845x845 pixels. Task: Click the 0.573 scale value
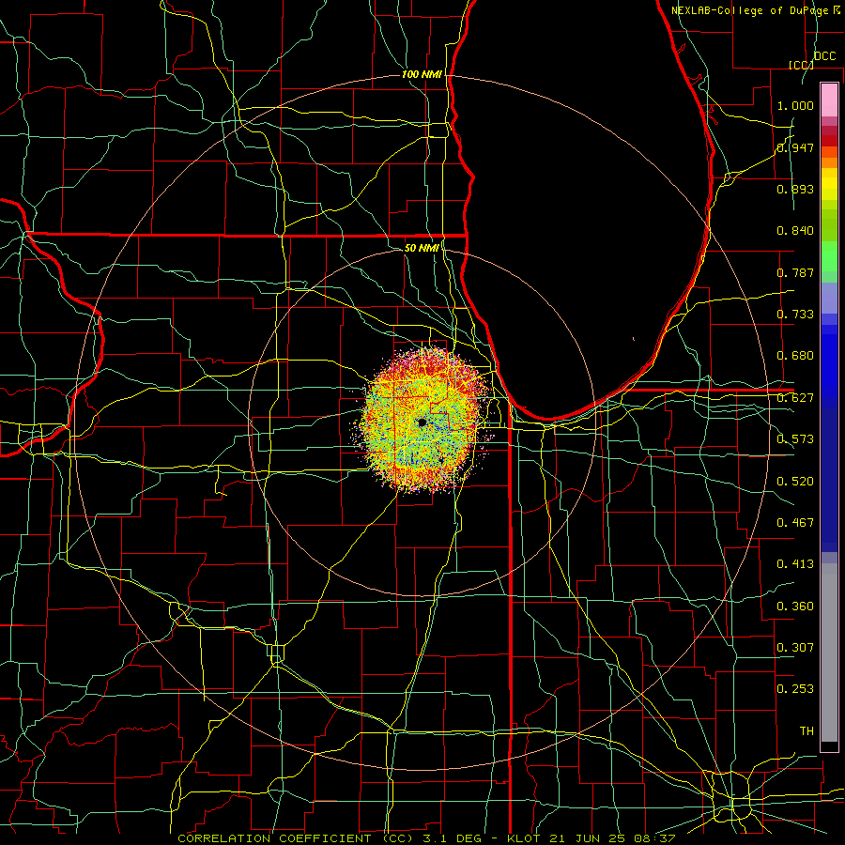795,439
